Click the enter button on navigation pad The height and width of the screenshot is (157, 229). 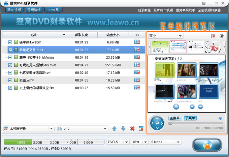coord(157,123)
